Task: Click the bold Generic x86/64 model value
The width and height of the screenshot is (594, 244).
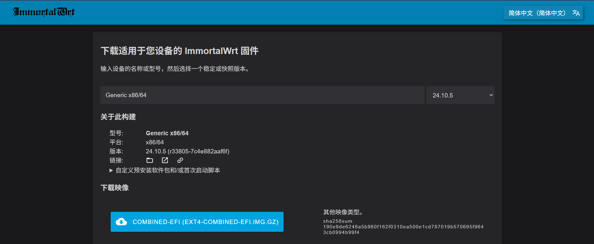Action: click(167, 133)
